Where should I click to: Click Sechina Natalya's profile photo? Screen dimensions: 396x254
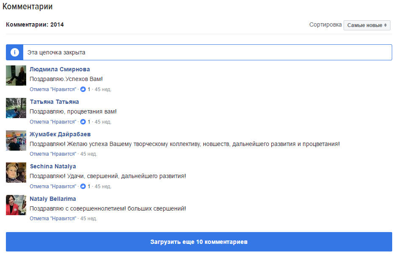[16, 173]
